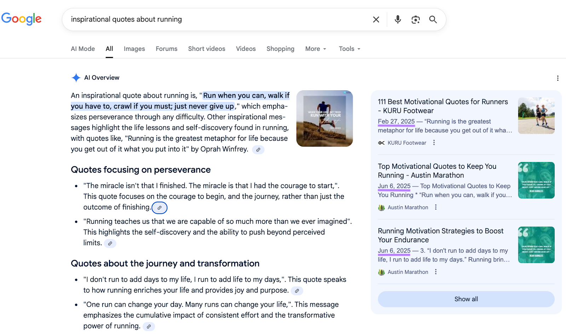Select the Short videos tab
566x334 pixels.
pyautogui.click(x=206, y=48)
